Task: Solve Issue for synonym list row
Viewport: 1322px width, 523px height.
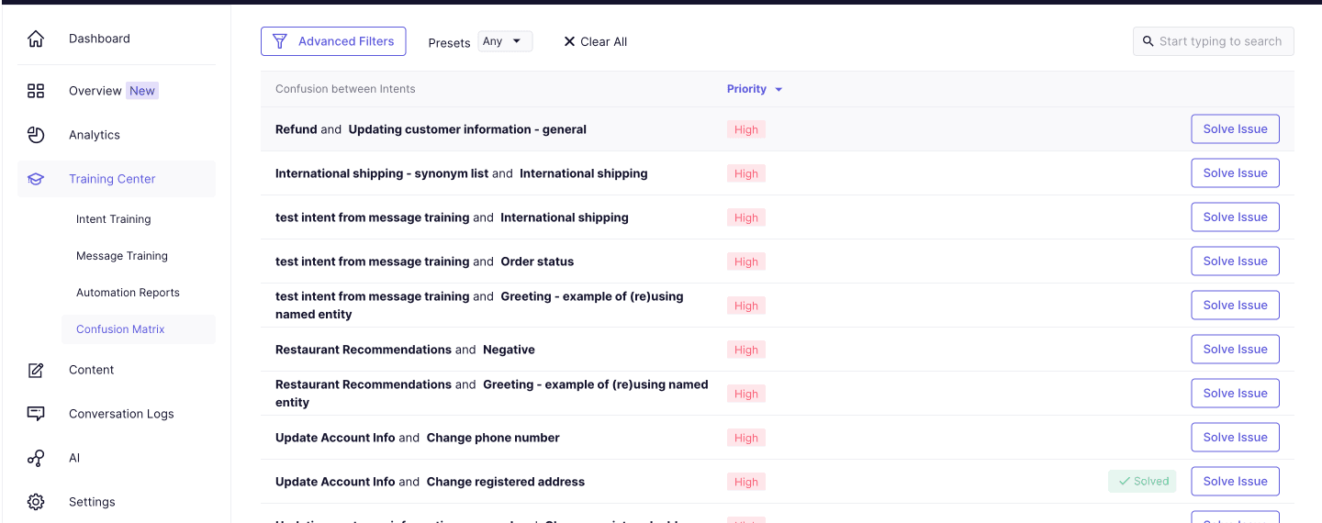Action: click(1235, 173)
